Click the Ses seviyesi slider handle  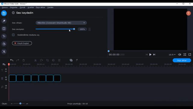coord(74,29)
